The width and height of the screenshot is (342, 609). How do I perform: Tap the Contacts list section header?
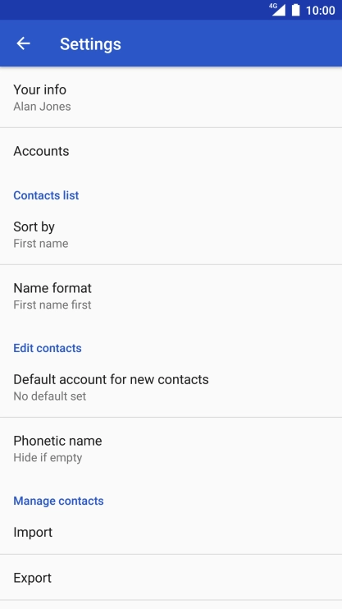coord(46,195)
